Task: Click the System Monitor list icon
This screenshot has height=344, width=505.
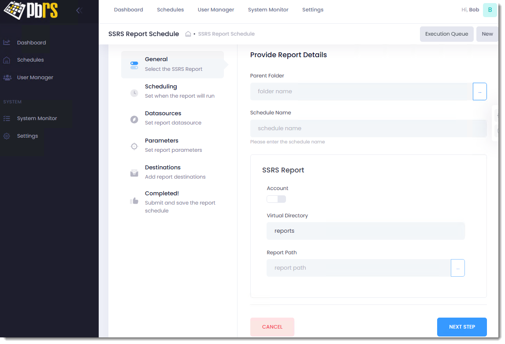Action: [7, 118]
